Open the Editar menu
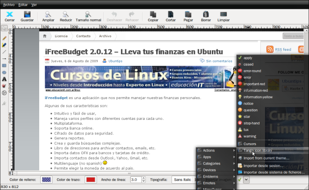 tap(23, 5)
